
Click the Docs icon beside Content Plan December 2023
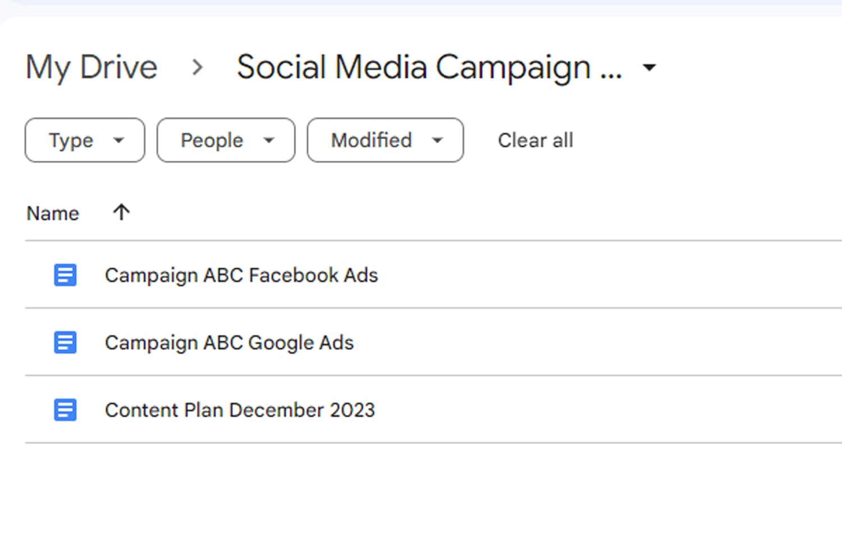coord(65,410)
